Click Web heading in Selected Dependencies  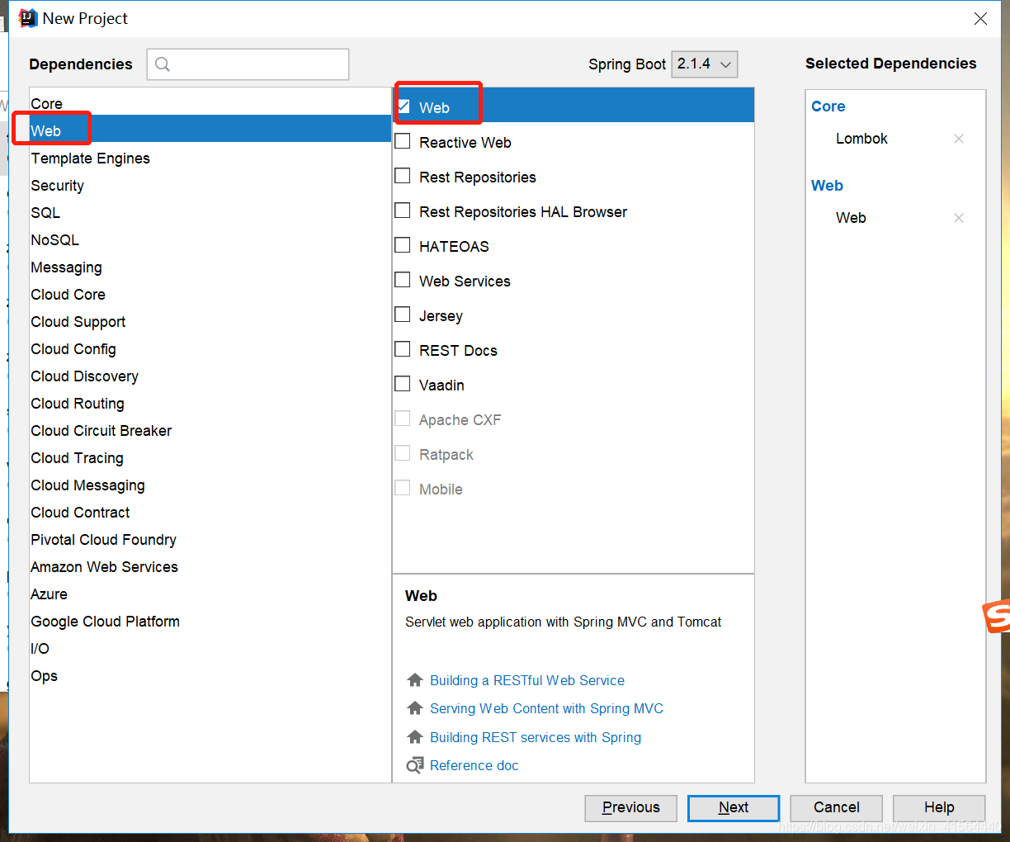point(827,186)
